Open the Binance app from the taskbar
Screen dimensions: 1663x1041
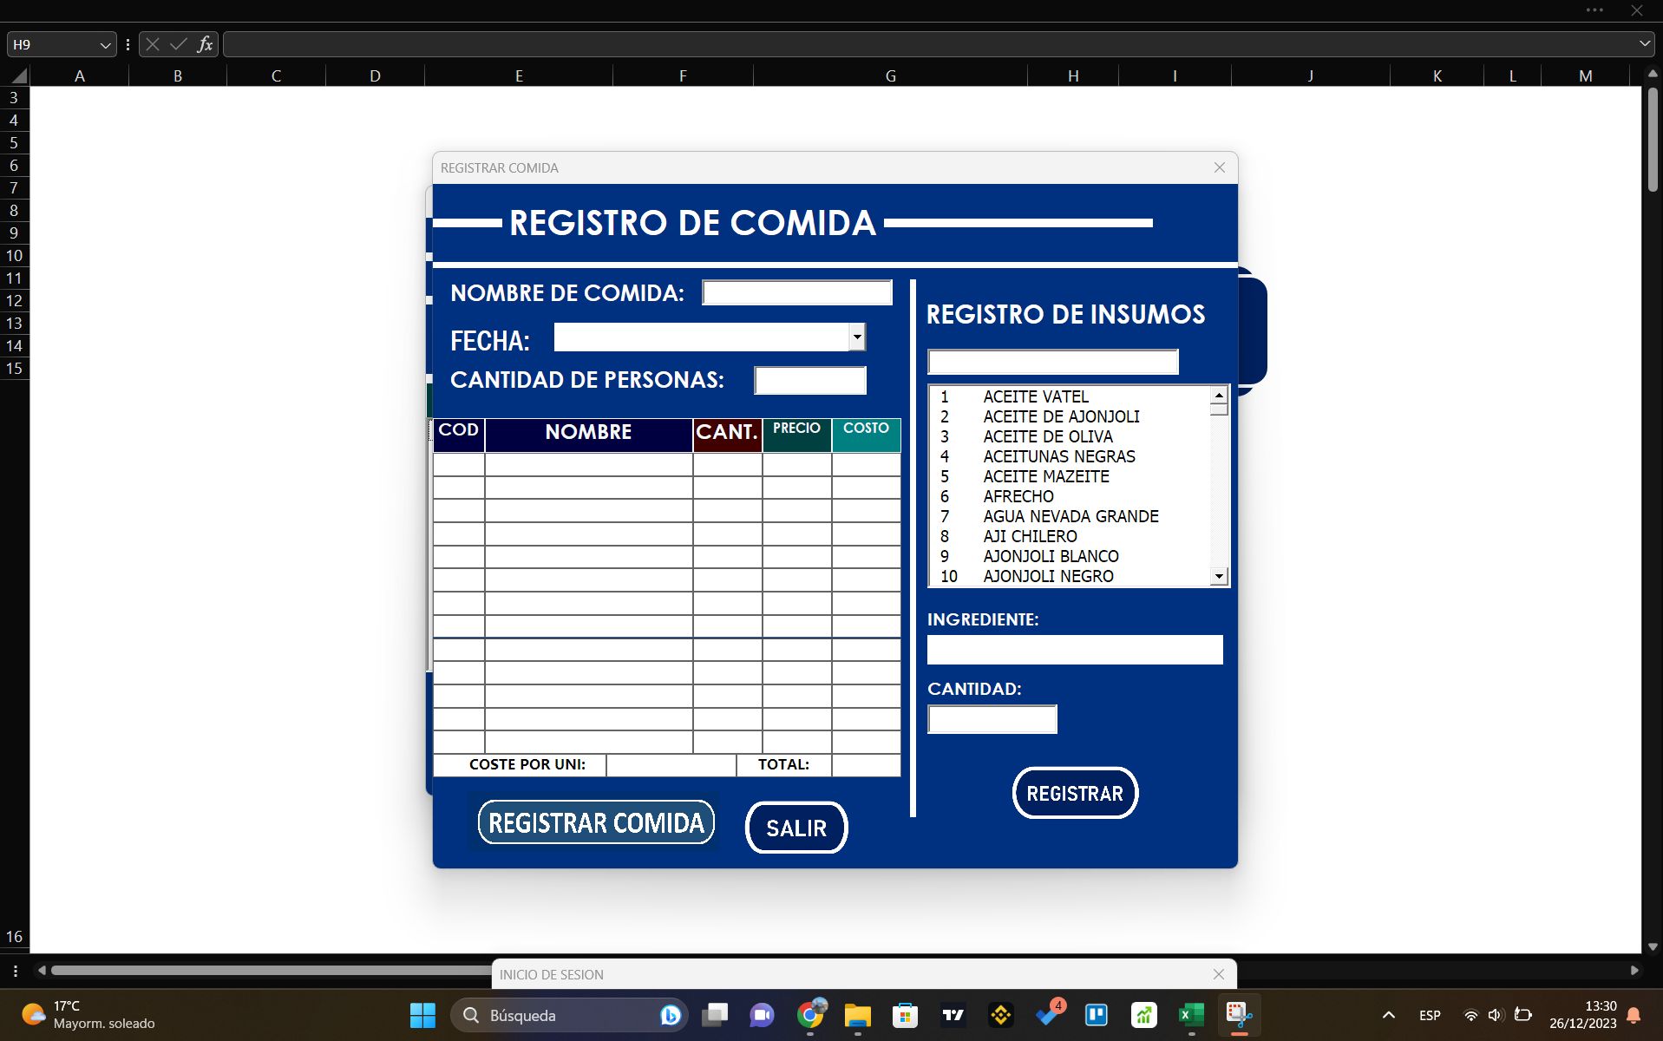coord(1000,1014)
